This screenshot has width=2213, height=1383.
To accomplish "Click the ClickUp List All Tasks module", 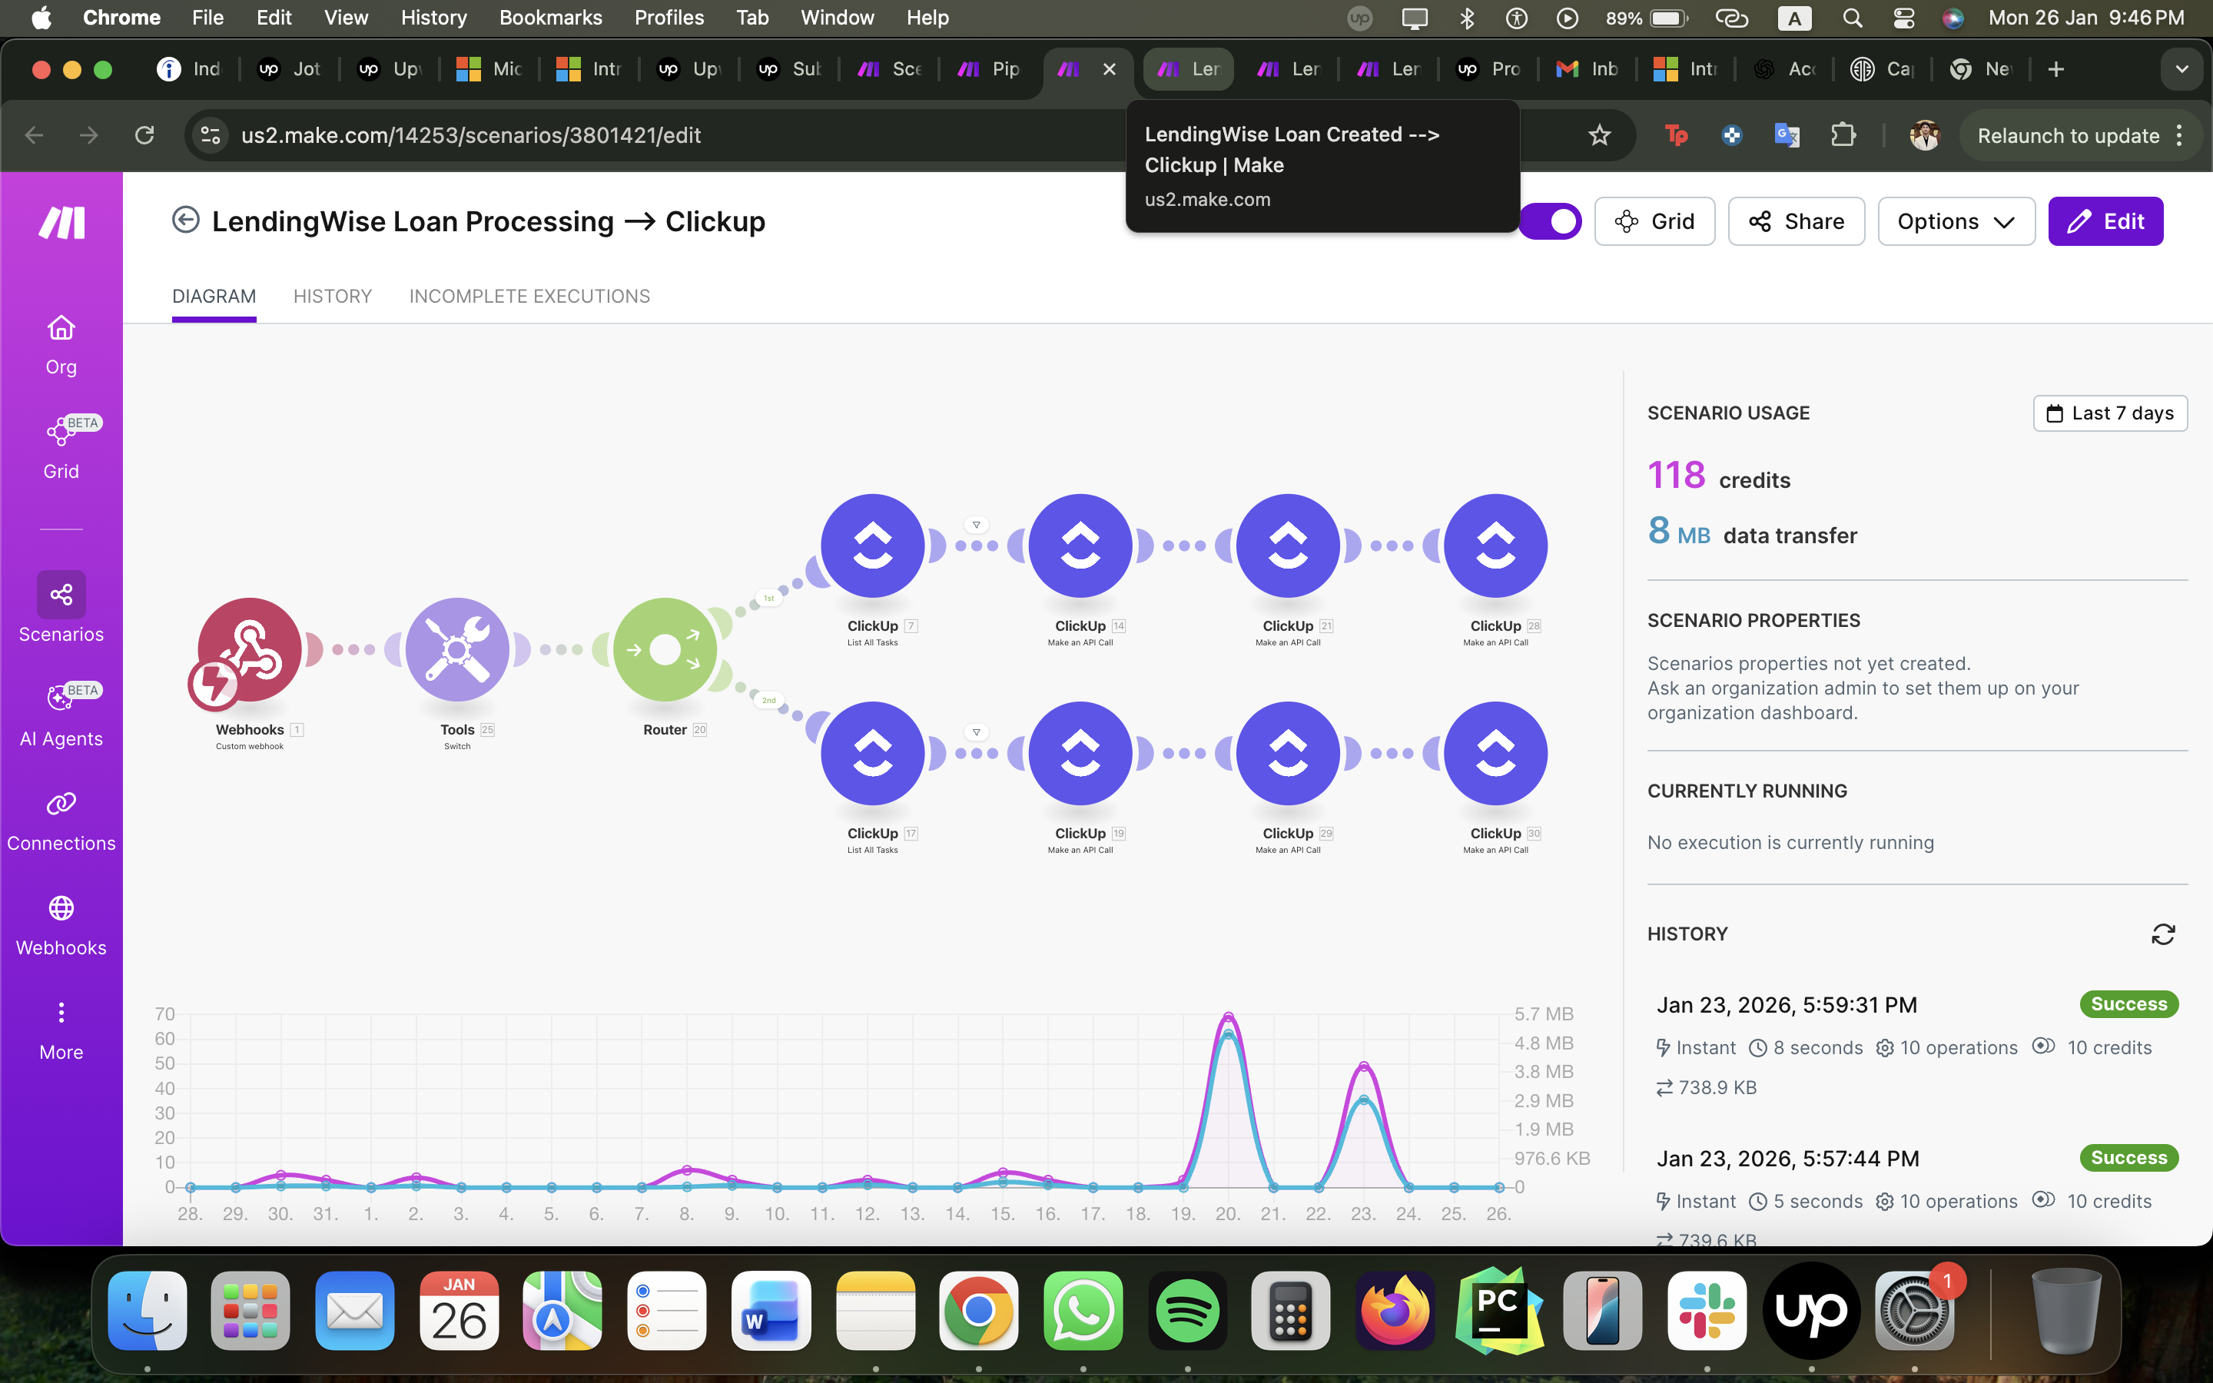I will [871, 546].
